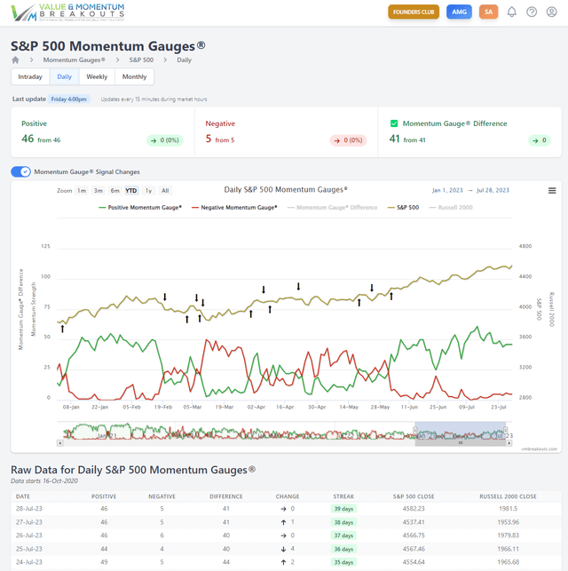Switch to the Intraday tab
Image resolution: width=568 pixels, height=571 pixels.
click(x=30, y=77)
